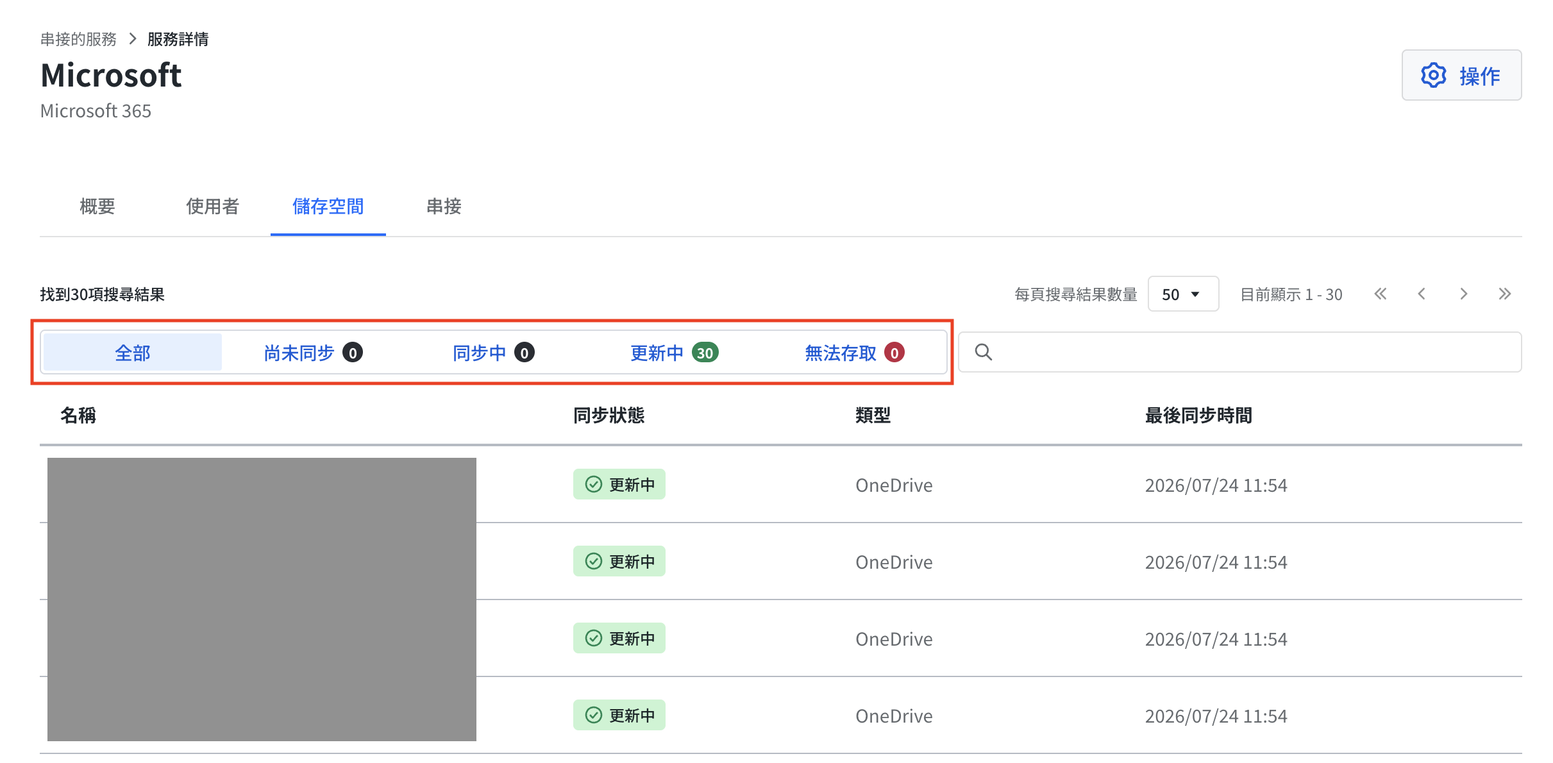The image size is (1553, 763).
Task: Click the 目前顯示 1 - 30 text
Action: (1291, 294)
